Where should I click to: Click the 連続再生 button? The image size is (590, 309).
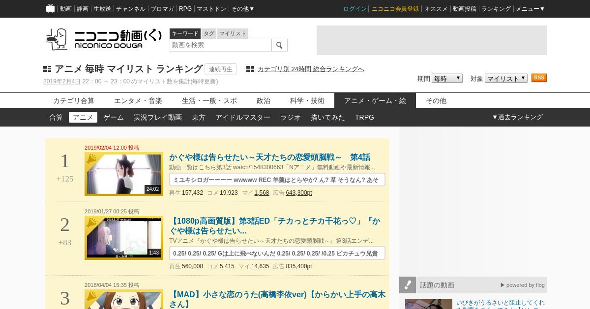point(221,69)
